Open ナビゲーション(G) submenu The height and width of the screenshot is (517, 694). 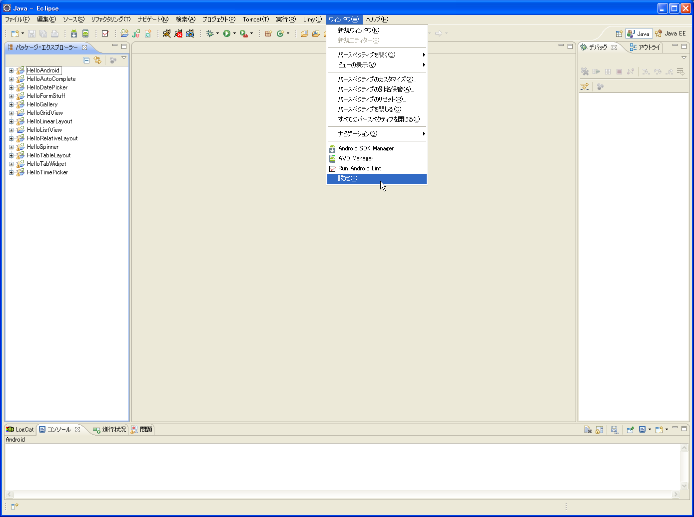pos(377,134)
